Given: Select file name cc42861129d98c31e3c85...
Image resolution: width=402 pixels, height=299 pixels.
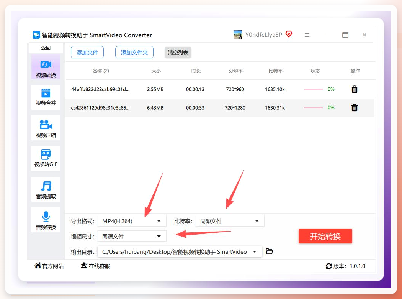Looking at the screenshot, I should pos(100,108).
